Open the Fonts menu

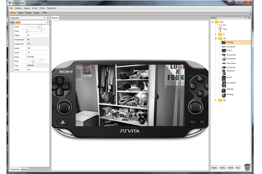42,8
